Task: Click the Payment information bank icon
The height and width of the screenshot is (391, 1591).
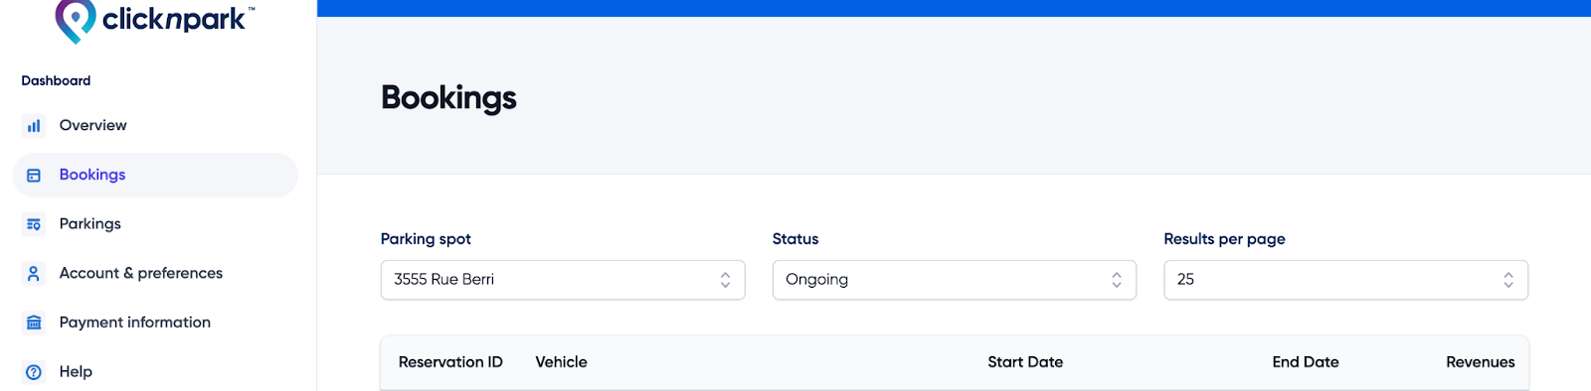Action: (x=34, y=323)
